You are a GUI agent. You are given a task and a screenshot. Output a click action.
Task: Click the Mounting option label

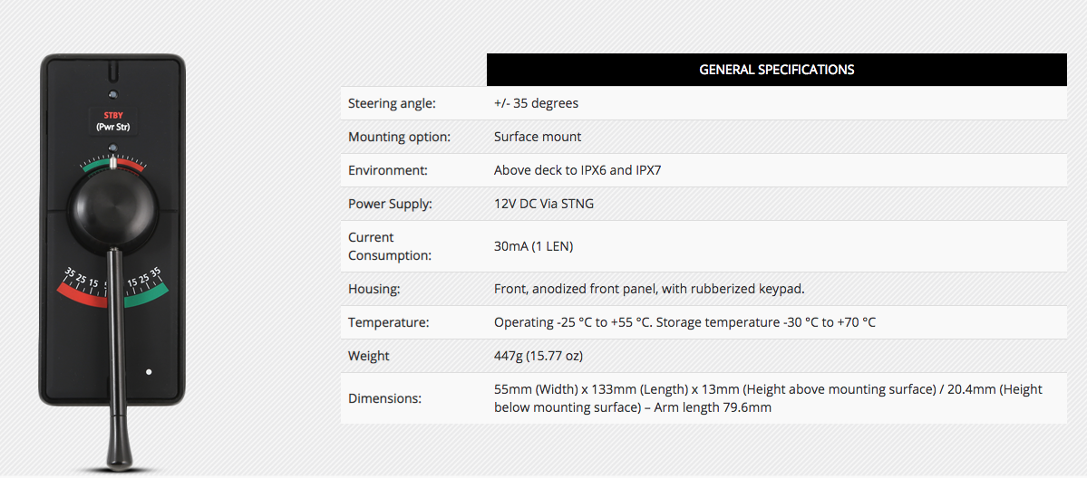399,138
